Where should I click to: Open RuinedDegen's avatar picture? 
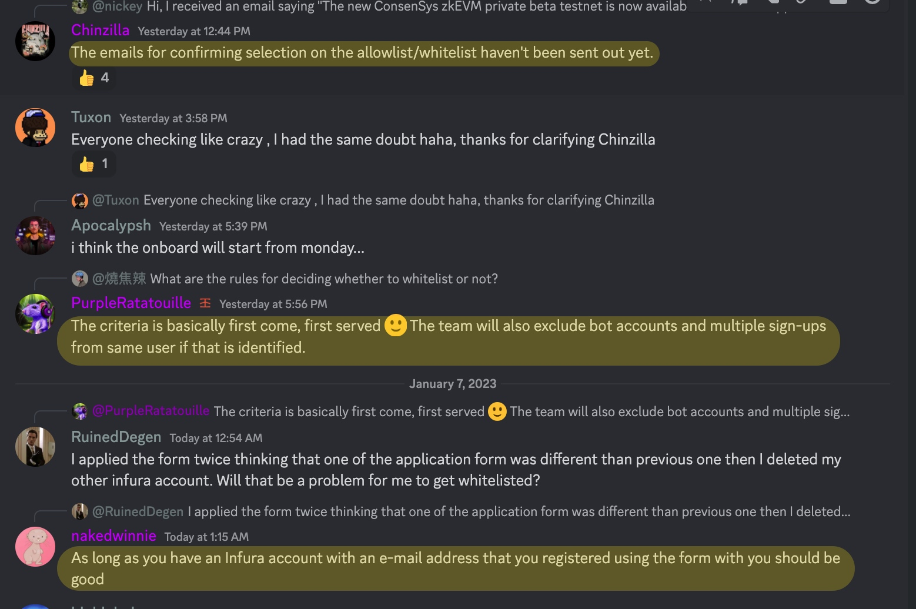tap(35, 447)
